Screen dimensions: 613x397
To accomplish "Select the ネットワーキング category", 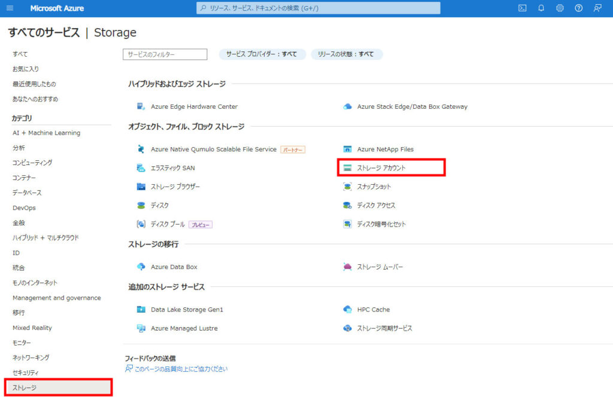I will coord(31,358).
